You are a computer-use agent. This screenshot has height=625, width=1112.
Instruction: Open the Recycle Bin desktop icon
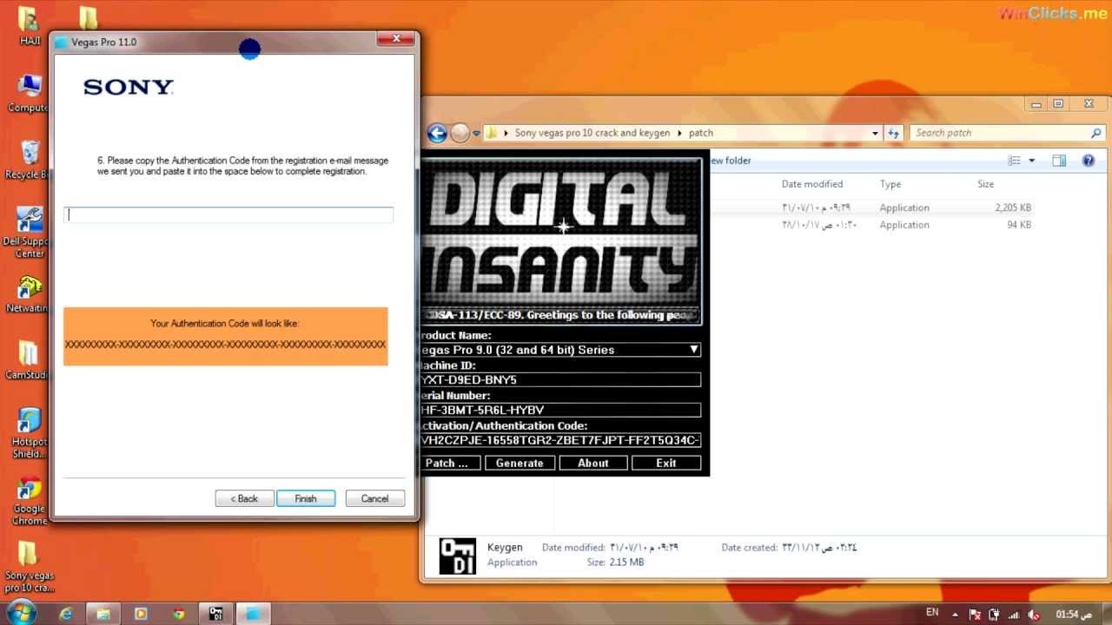28,160
